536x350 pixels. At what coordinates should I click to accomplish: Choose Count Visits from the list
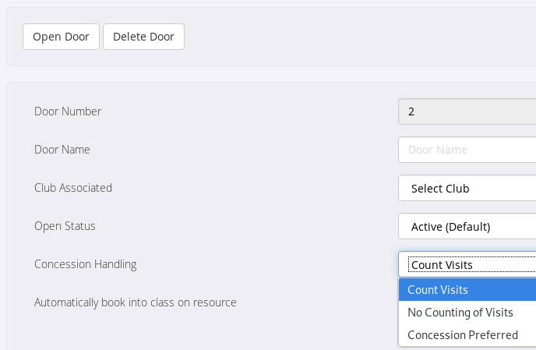[467, 290]
